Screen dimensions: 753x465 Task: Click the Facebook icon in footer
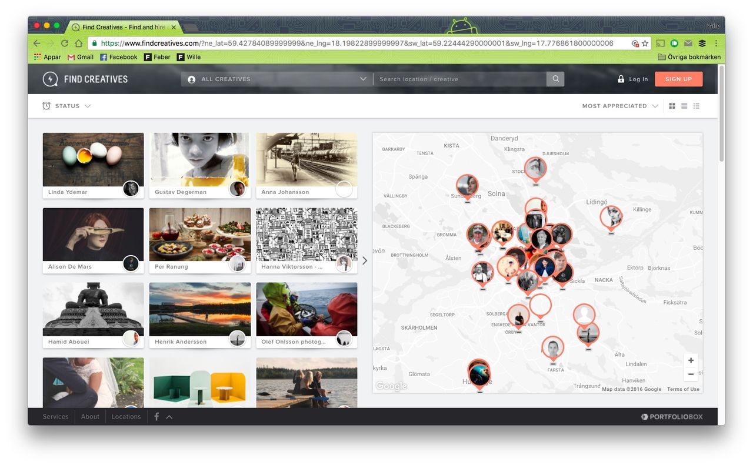[x=156, y=417]
